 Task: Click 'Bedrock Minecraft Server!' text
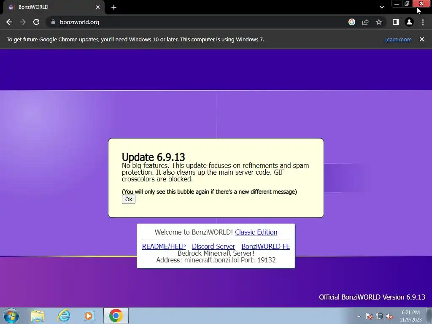click(x=216, y=253)
